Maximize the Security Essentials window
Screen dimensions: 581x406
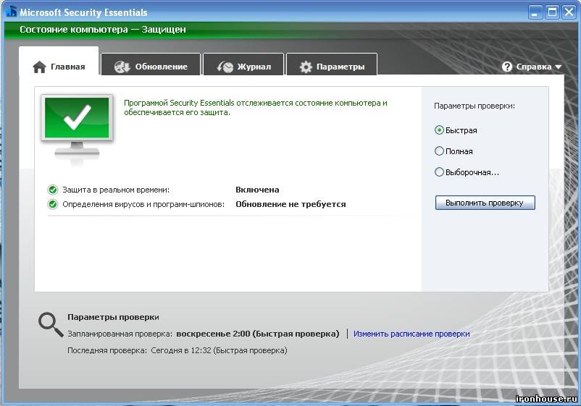point(552,12)
